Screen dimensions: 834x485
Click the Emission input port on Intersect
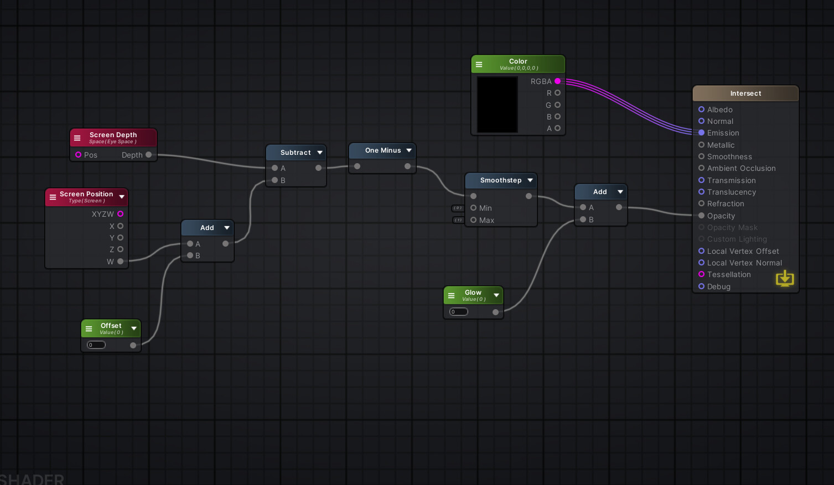701,133
